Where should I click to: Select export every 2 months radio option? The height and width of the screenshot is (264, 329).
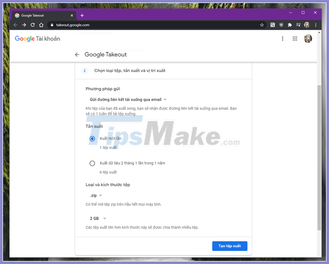(x=92, y=163)
